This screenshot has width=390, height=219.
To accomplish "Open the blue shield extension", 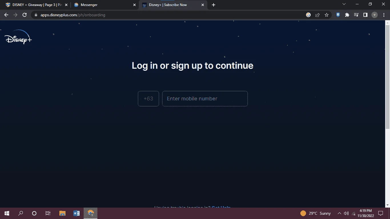I will click(338, 15).
